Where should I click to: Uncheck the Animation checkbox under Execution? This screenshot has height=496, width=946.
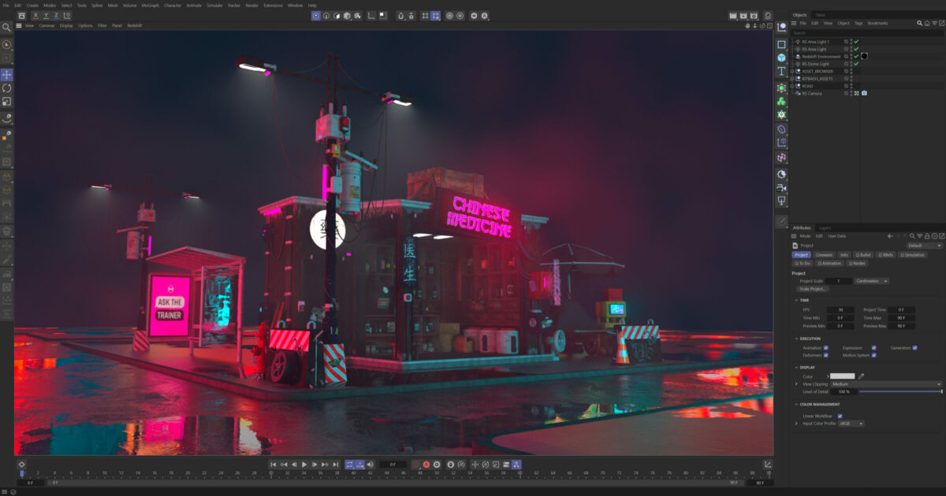tap(825, 348)
